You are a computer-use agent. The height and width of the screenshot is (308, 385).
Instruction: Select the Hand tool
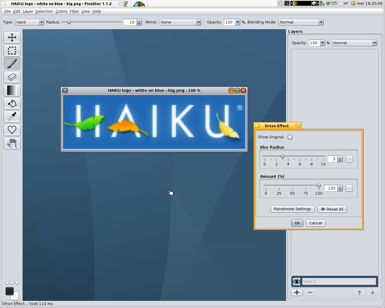pos(12,143)
